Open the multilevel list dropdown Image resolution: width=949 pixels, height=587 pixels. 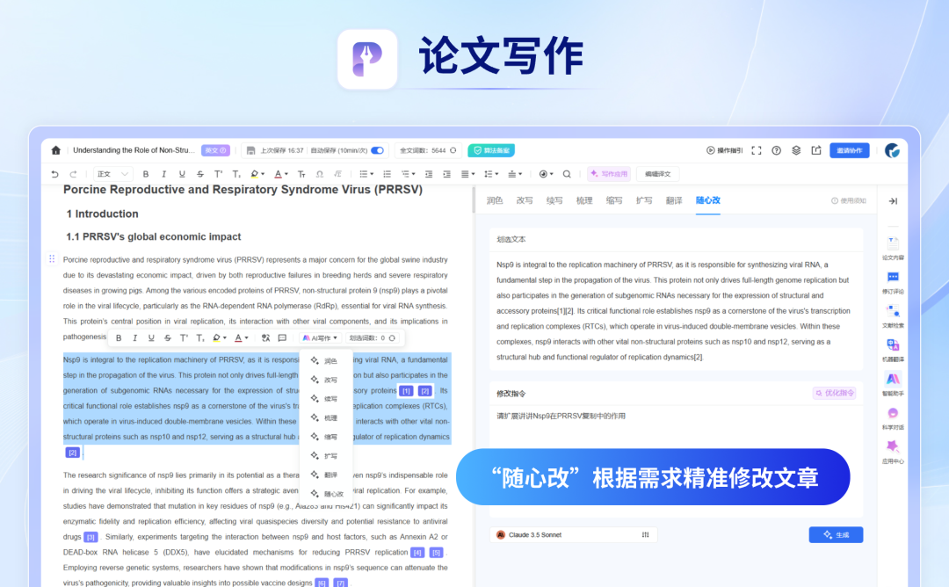[x=408, y=174]
